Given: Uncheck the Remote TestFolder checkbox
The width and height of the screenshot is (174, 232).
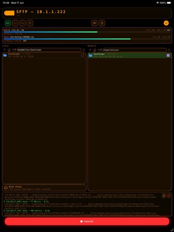Looking at the screenshot, I should click(168, 55).
